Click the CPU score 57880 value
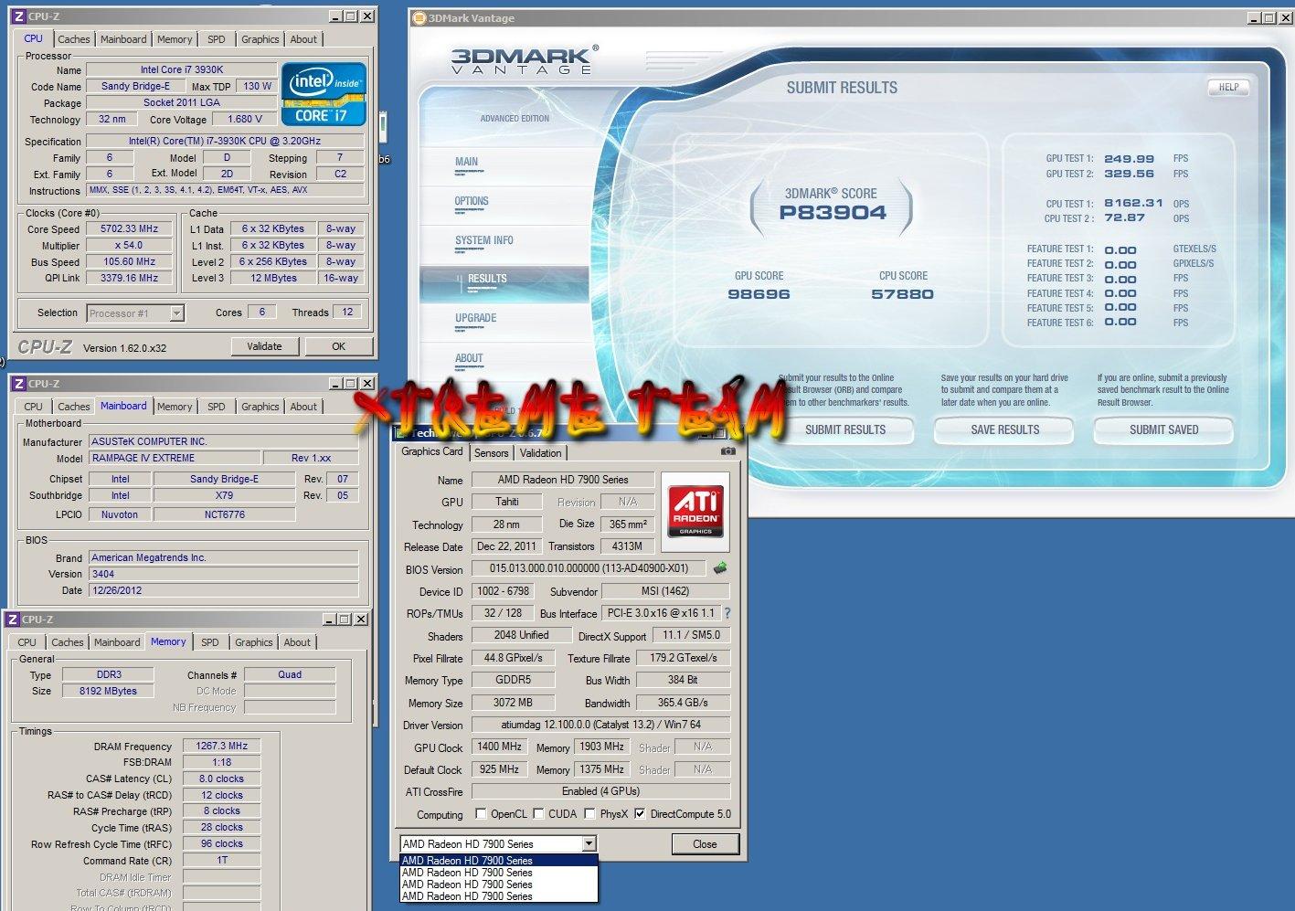 click(x=902, y=294)
